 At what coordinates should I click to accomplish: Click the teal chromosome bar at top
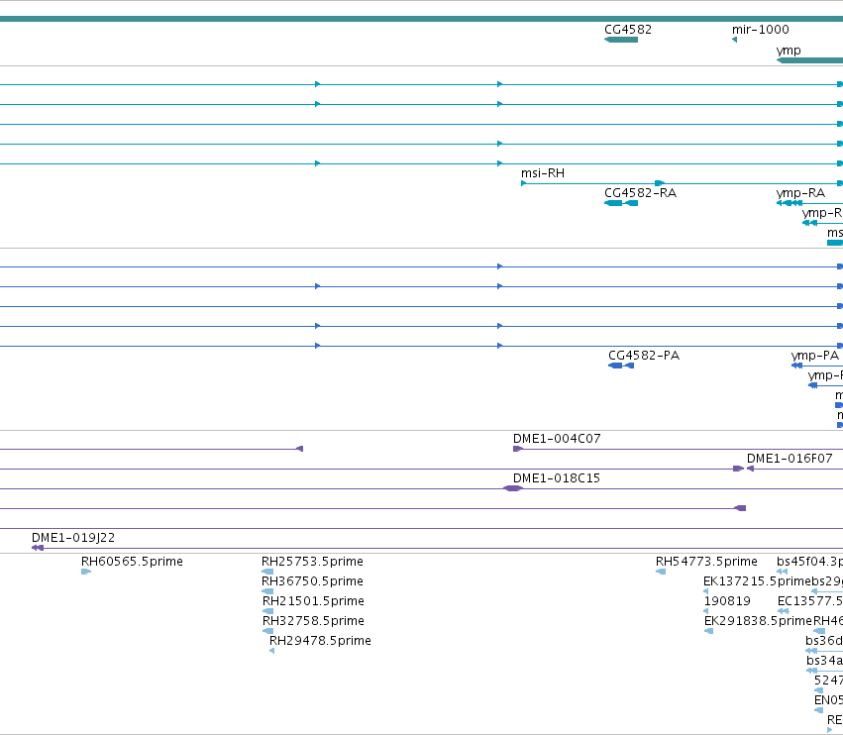click(422, 19)
